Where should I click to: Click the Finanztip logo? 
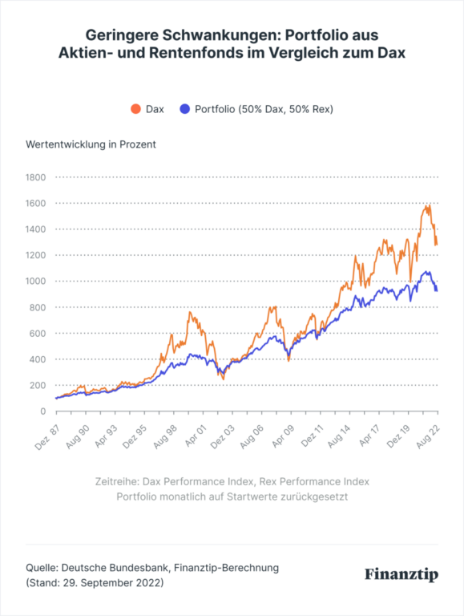click(401, 574)
